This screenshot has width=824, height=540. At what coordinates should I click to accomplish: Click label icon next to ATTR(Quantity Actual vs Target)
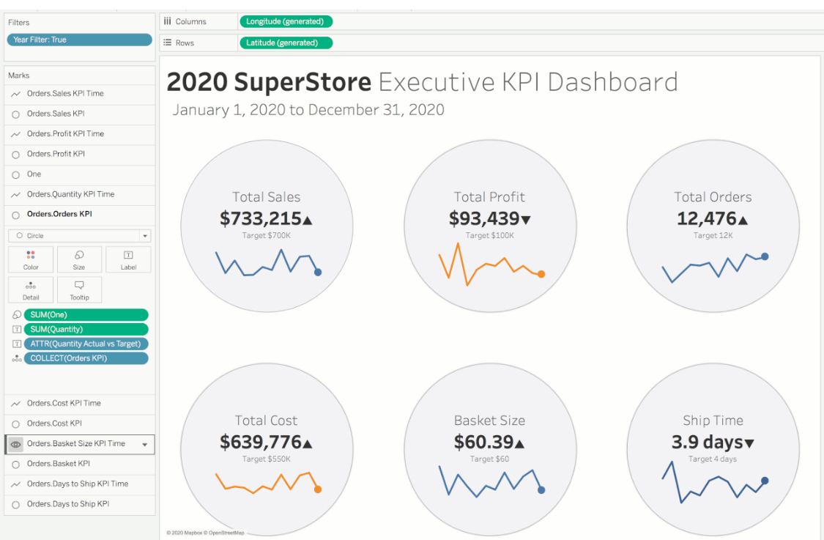click(17, 344)
